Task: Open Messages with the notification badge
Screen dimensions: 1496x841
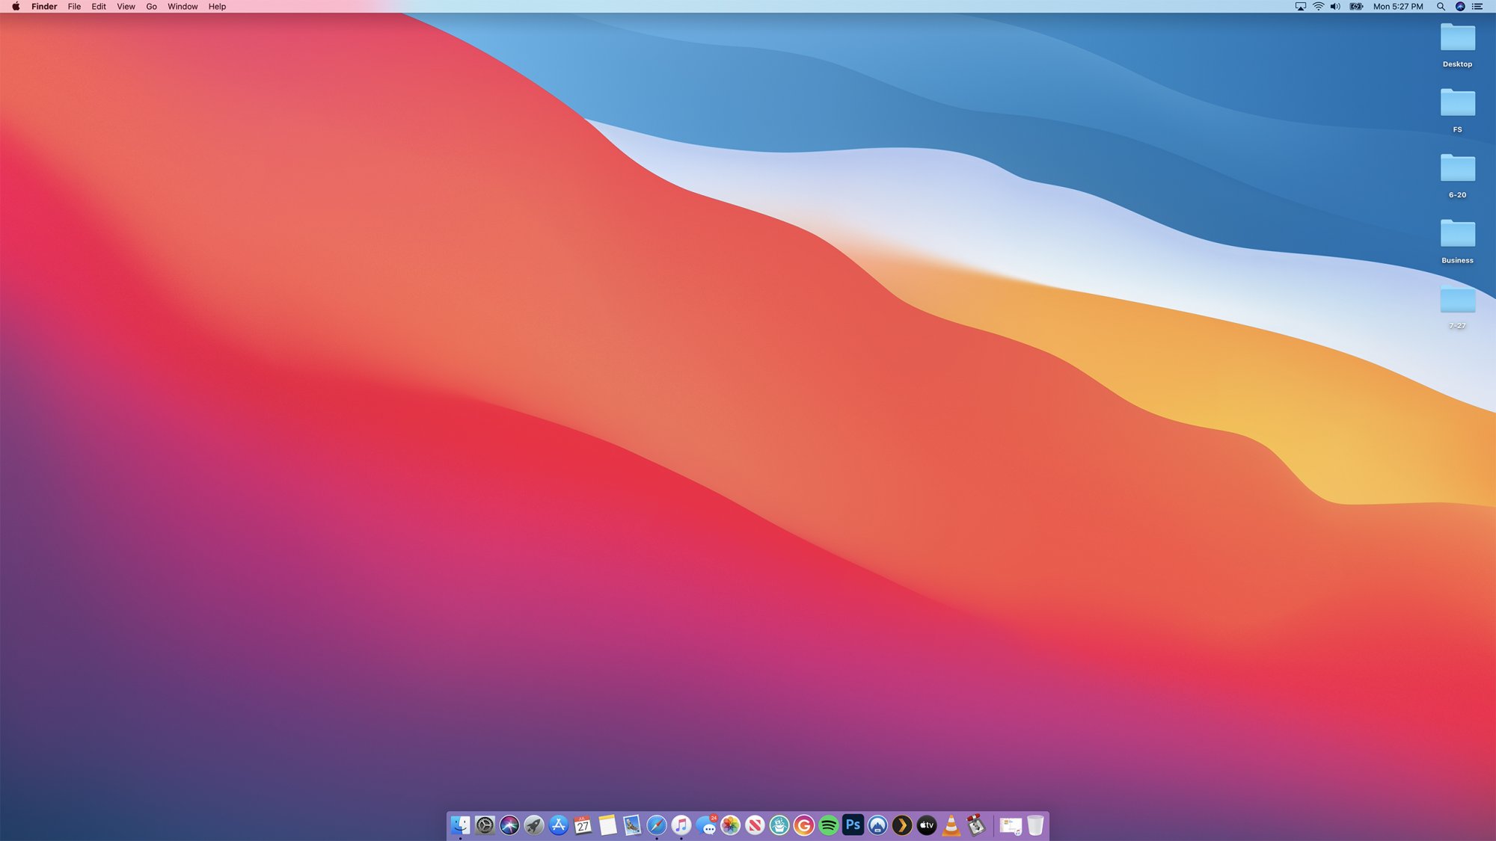Action: pos(705,825)
